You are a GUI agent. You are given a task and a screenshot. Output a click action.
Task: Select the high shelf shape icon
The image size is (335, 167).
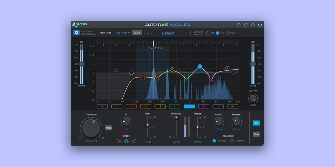click(134, 141)
